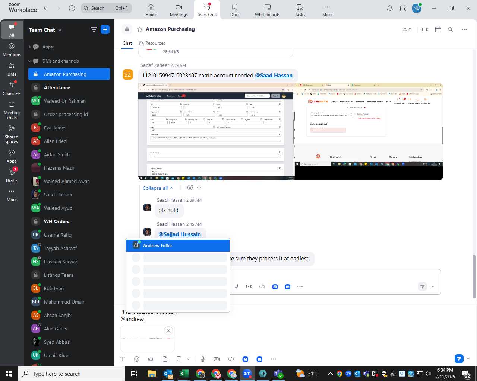The height and width of the screenshot is (381, 477).
Task: Click the new chat plus button
Action: (x=105, y=30)
